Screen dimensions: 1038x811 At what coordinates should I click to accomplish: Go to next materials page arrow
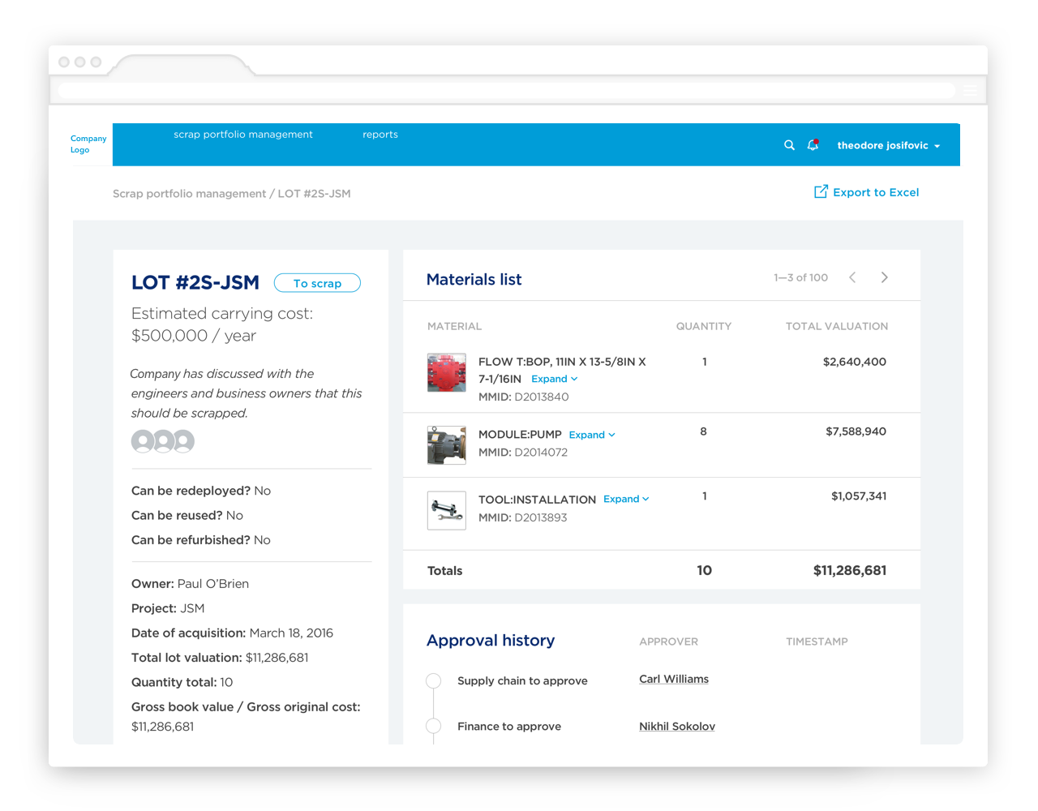click(x=885, y=277)
